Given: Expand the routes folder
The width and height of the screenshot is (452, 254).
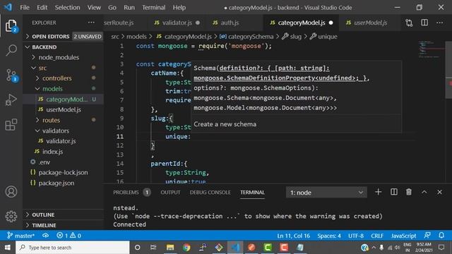Looking at the screenshot, I should 51,120.
